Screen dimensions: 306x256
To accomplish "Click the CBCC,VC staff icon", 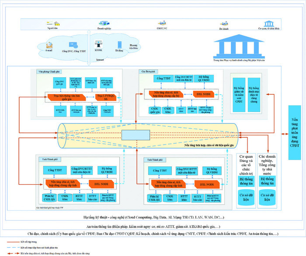I will 163,24.
